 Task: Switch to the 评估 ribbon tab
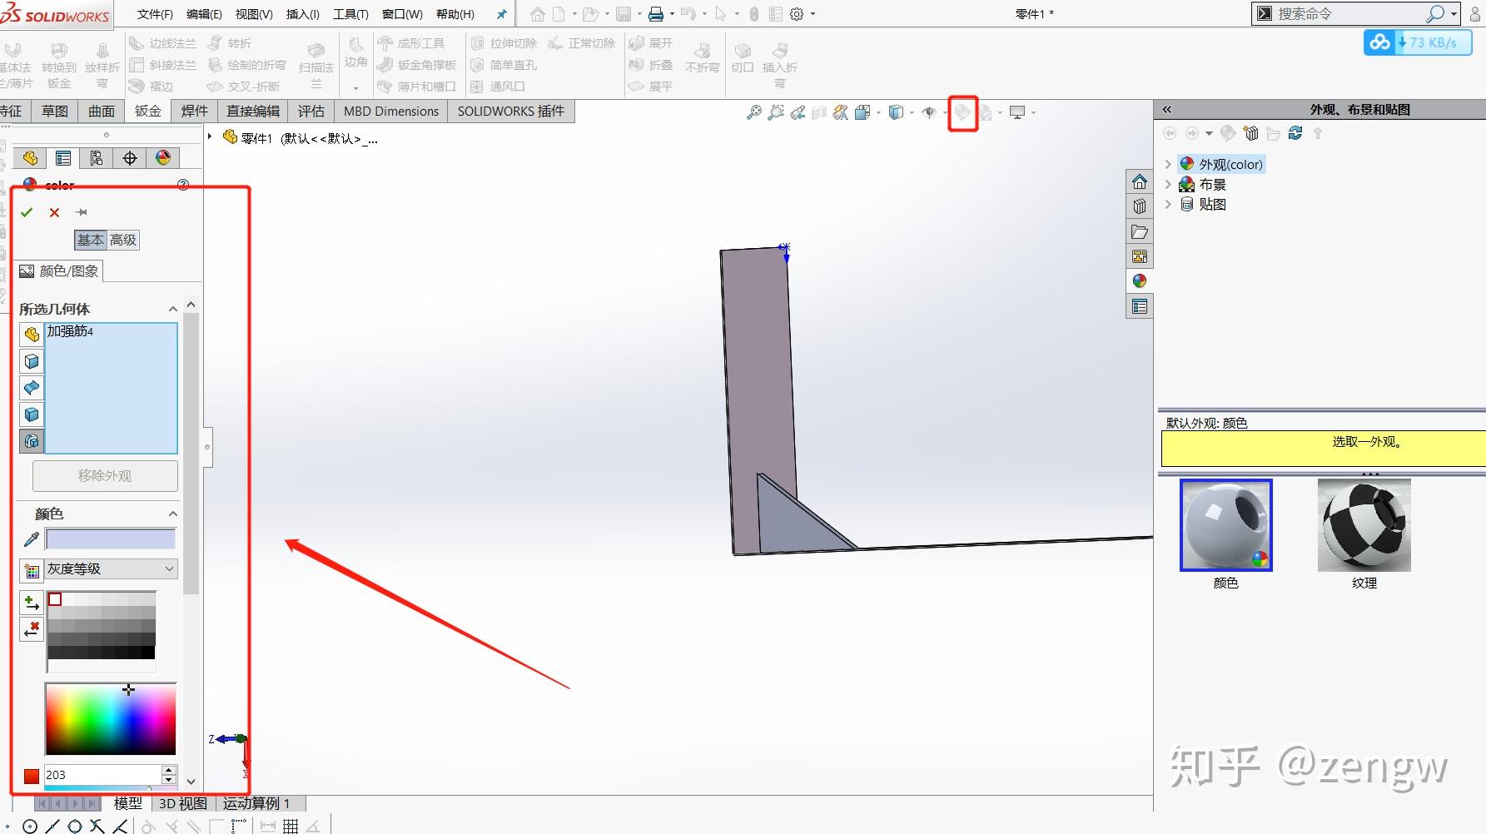(x=311, y=111)
